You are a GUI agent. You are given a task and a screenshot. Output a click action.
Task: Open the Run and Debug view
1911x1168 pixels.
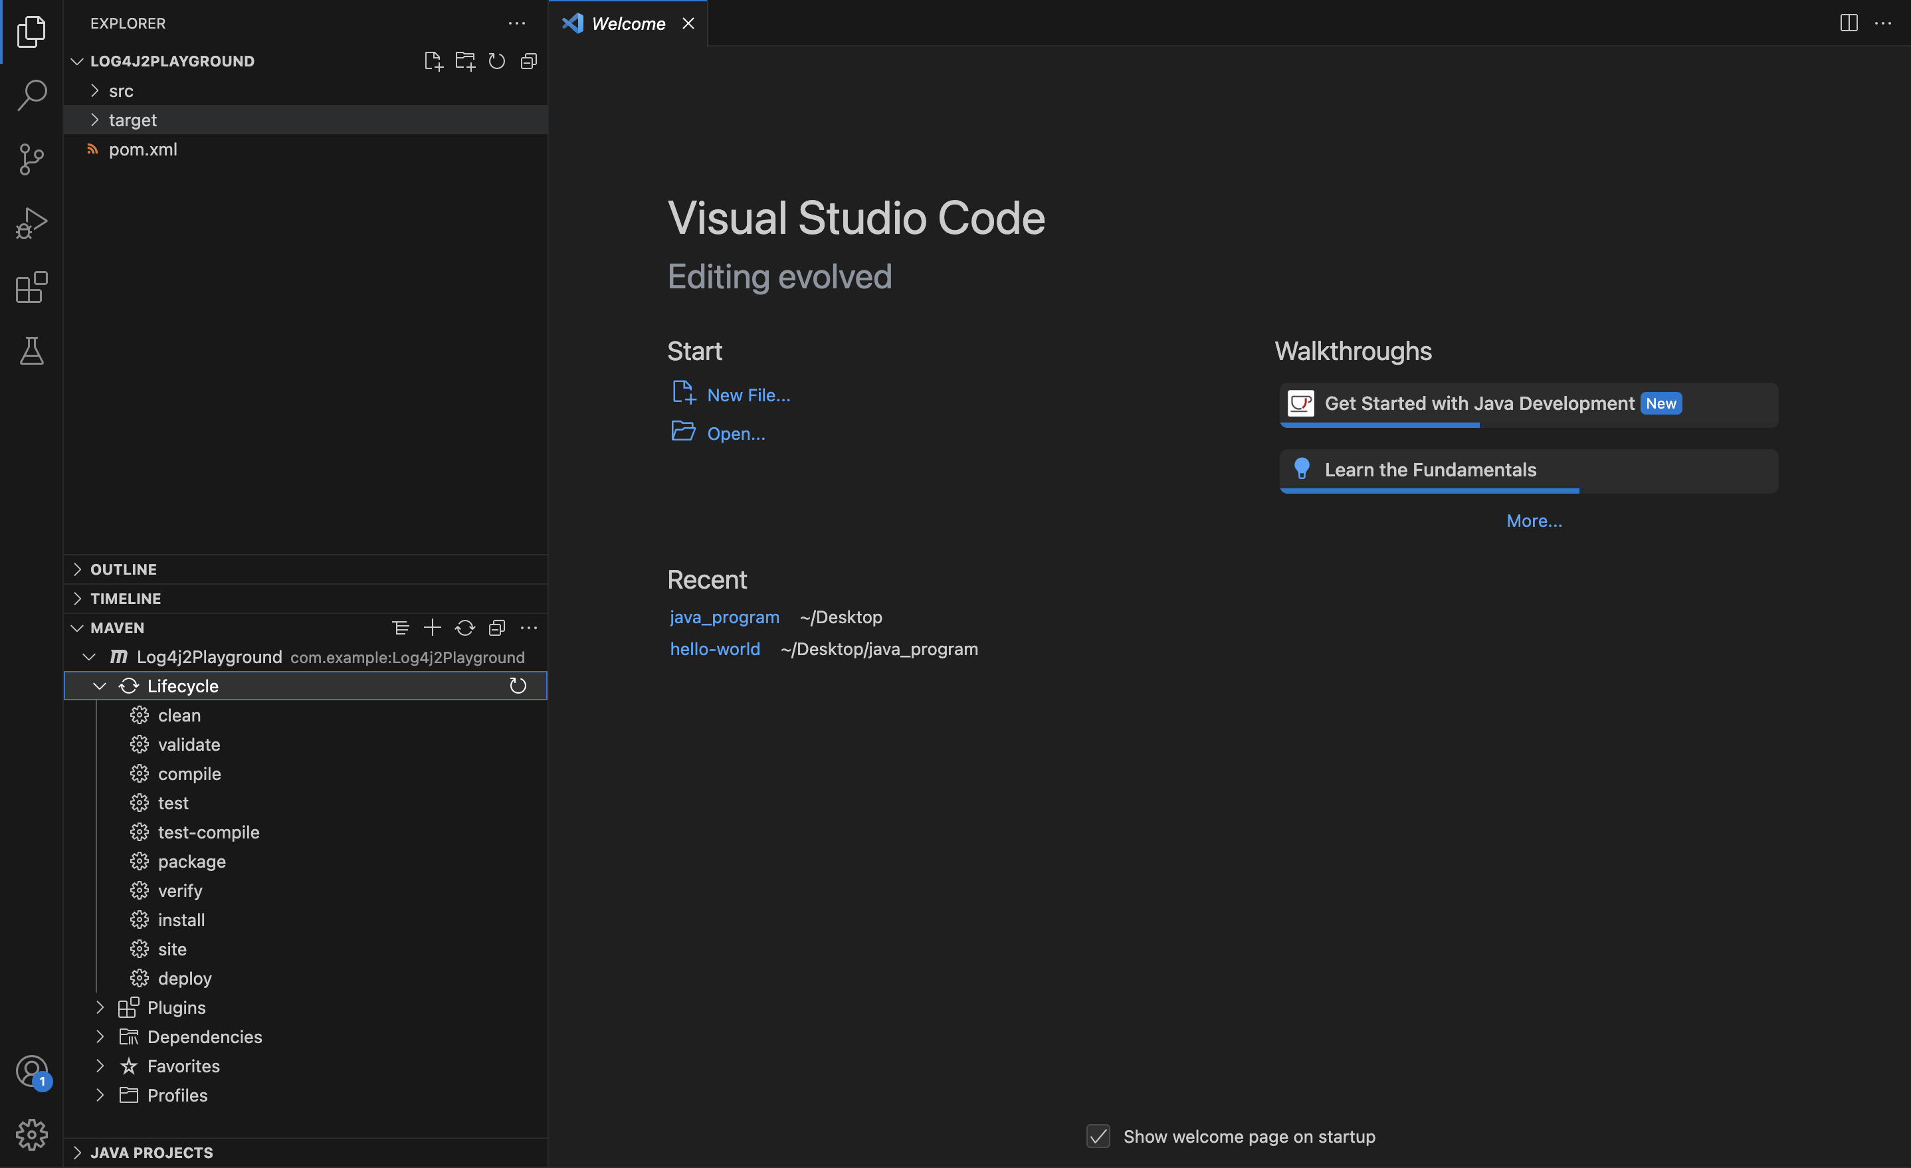click(x=32, y=223)
